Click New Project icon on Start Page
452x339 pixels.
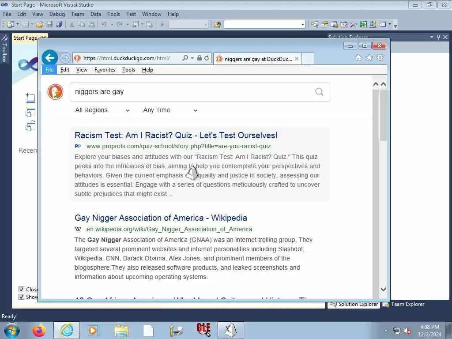(x=30, y=98)
